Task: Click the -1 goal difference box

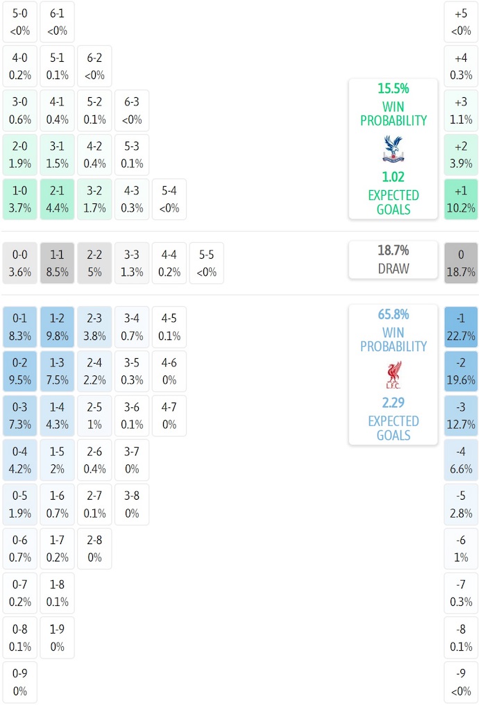Action: (x=461, y=327)
